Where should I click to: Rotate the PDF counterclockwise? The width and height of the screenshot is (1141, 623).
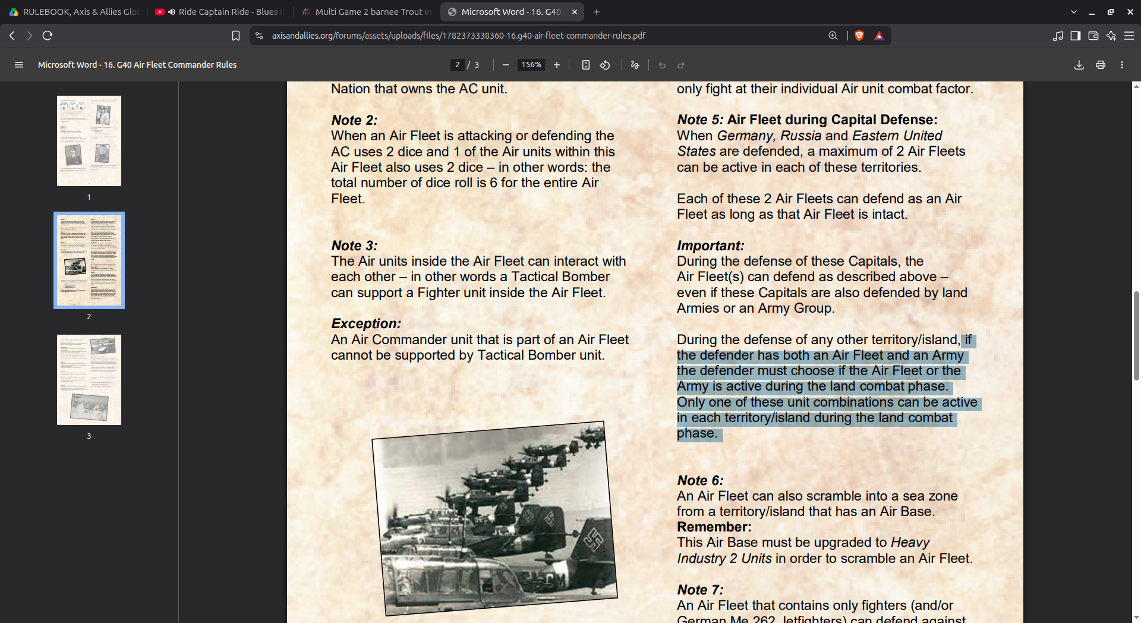(605, 65)
